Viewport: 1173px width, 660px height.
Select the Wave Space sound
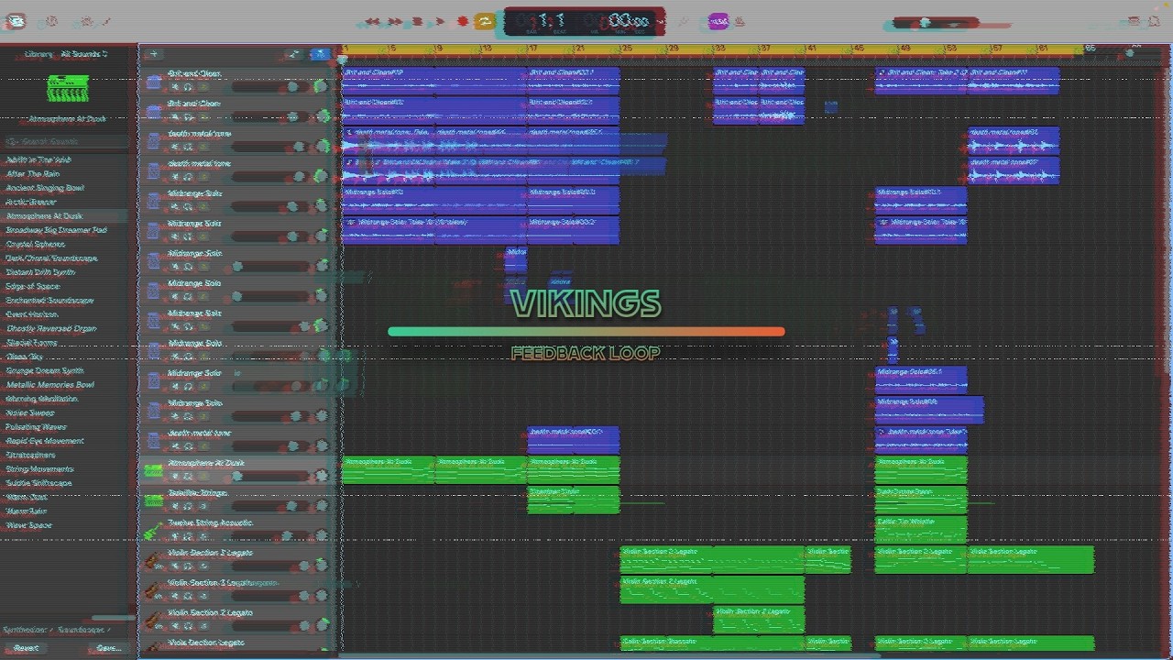coord(29,525)
